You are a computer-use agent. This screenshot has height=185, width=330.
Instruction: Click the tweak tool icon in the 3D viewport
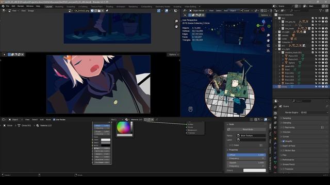coord(185,15)
